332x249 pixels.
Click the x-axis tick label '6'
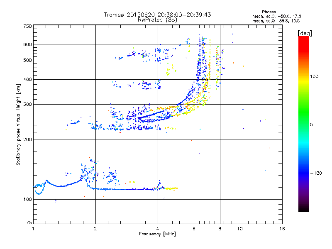(194, 229)
